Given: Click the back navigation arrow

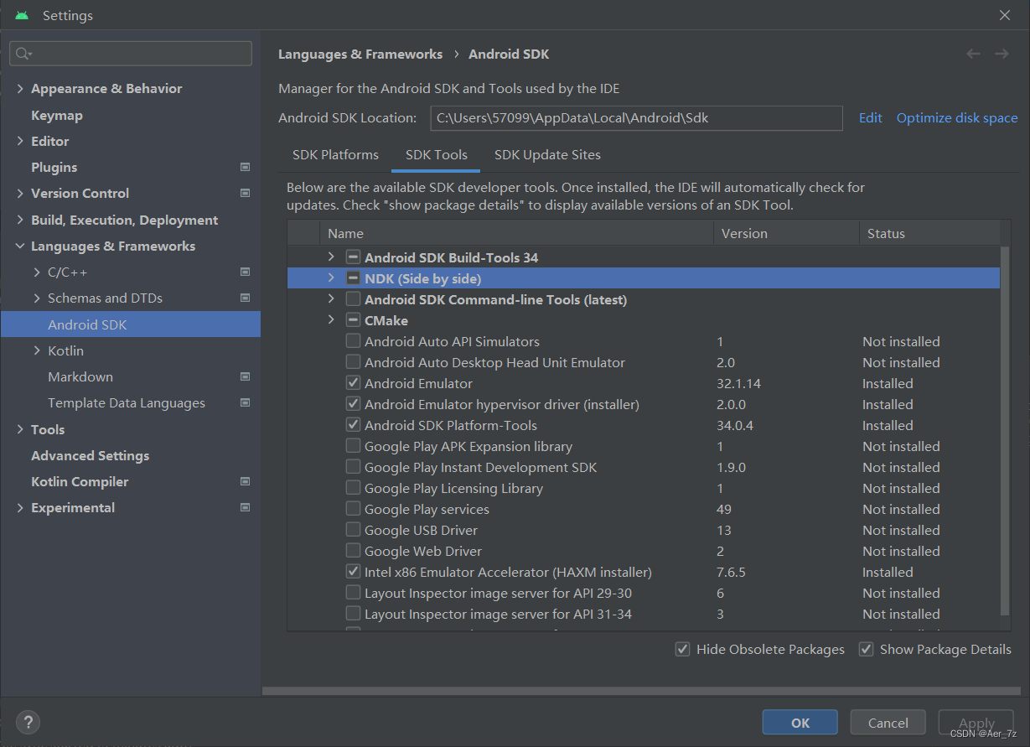Looking at the screenshot, I should coord(973,53).
